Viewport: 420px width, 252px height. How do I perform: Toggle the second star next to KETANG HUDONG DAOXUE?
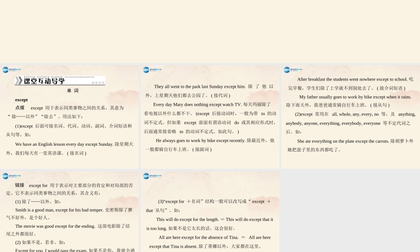click(97, 81)
